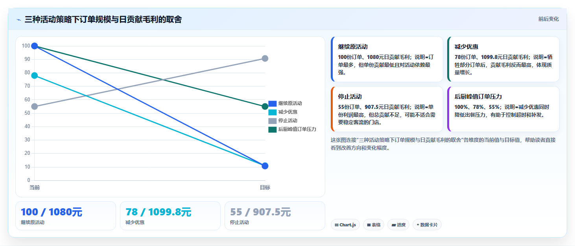This screenshot has height=246, width=575.
Task: Select the 100 / 1080元 stat card
Action: tap(66, 216)
